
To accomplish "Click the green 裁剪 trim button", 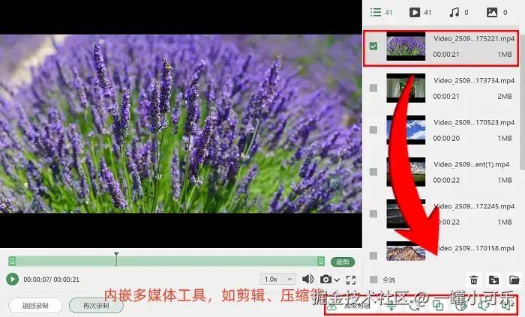I will [343, 262].
